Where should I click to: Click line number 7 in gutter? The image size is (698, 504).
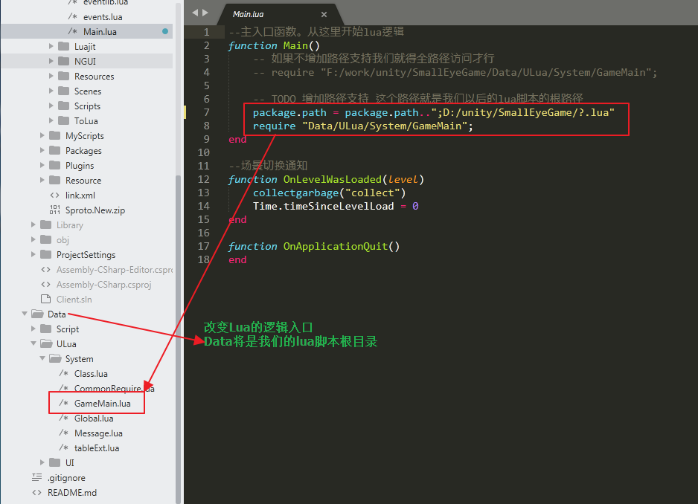click(x=206, y=112)
